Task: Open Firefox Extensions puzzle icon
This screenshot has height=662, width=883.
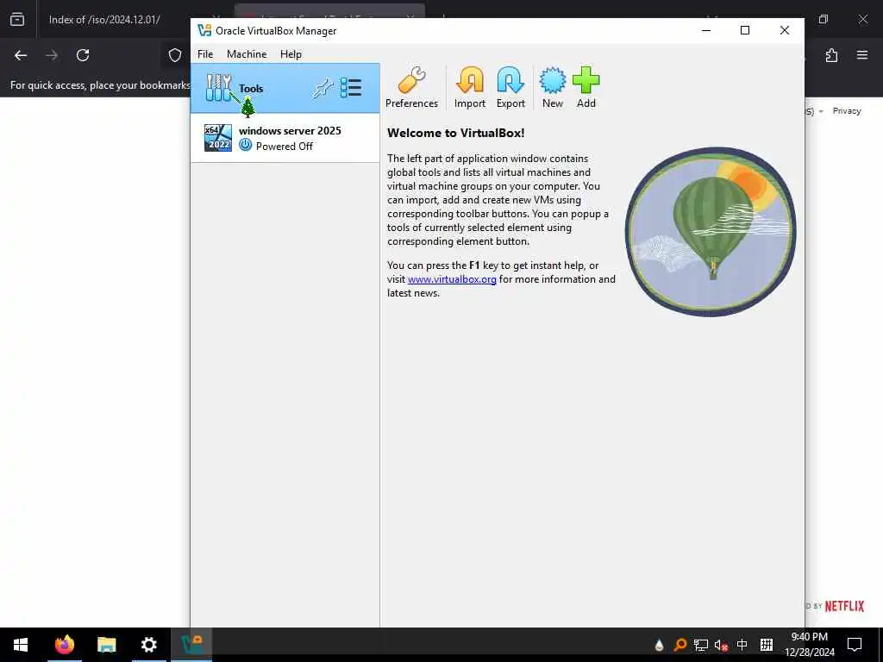Action: point(831,55)
